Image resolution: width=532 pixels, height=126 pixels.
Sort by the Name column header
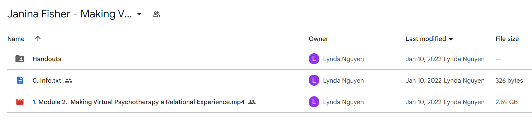16,39
